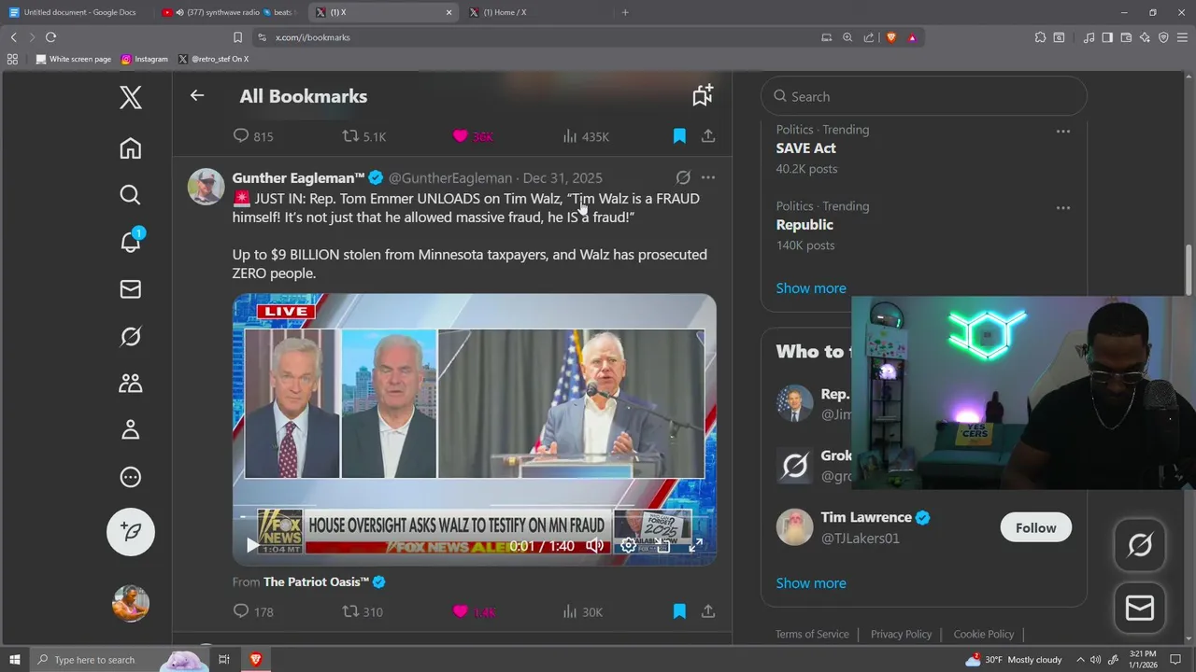Image resolution: width=1196 pixels, height=672 pixels.
Task: Open White screen page bookmark
Action: (74, 59)
